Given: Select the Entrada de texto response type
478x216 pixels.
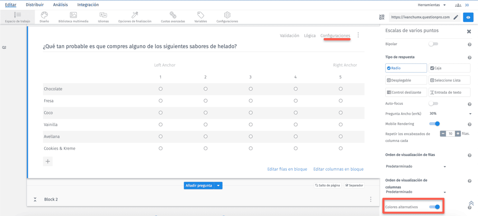Looking at the screenshot, I should pos(449,92).
